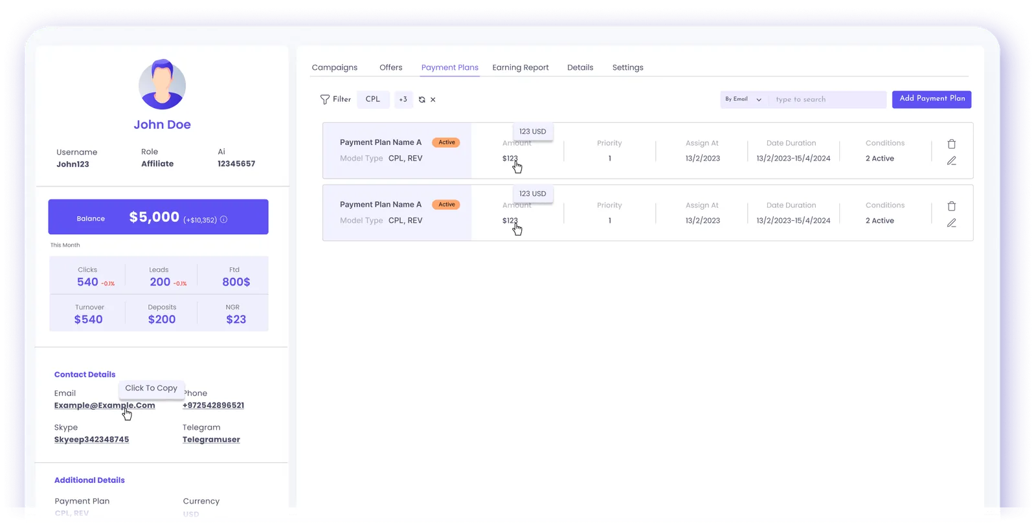Click John Doe's profile avatar
This screenshot has width=1036, height=523.
coord(162,84)
